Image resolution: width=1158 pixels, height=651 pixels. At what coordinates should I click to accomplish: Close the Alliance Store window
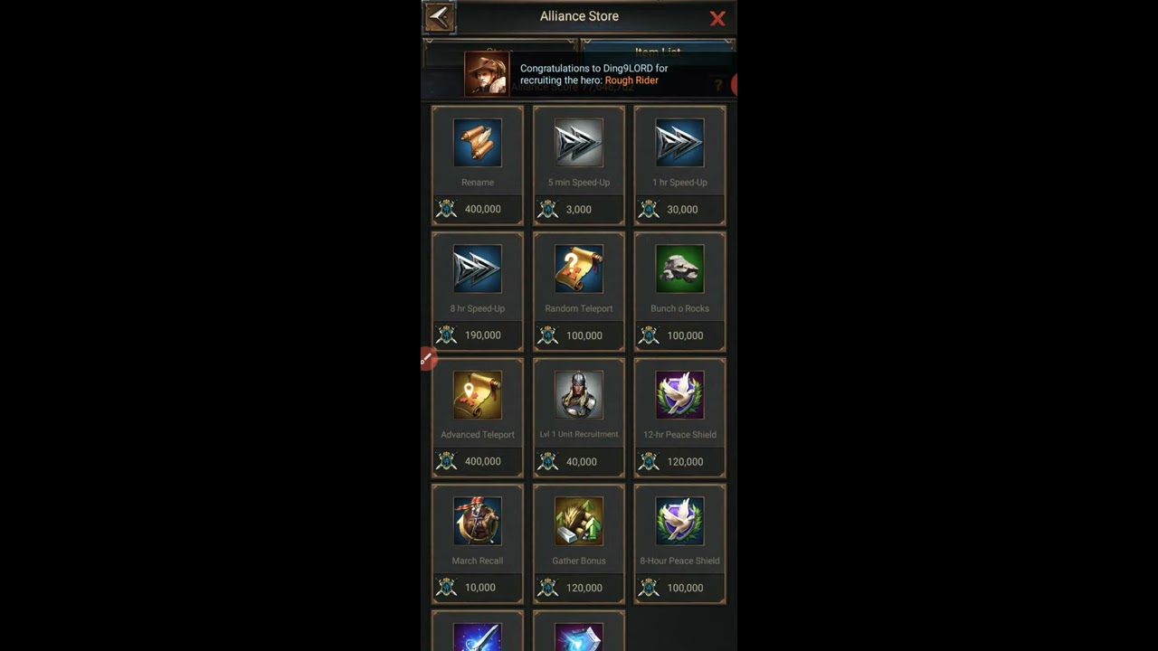pos(717,18)
